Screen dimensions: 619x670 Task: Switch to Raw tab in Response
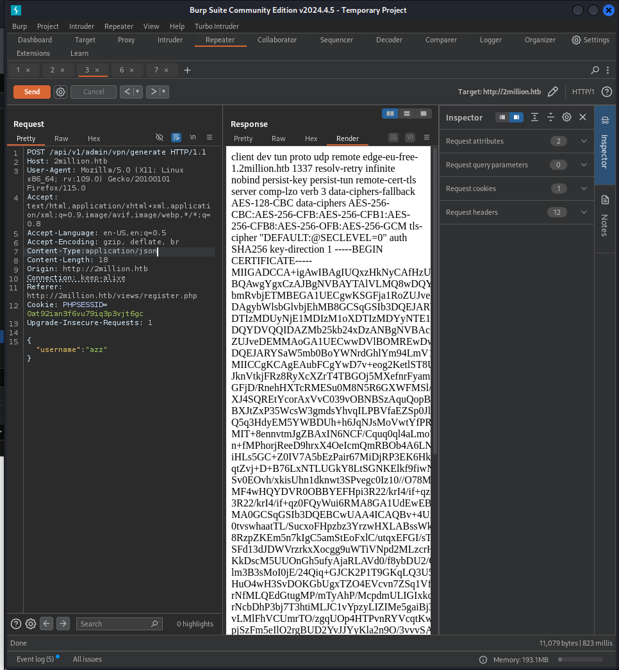tap(279, 138)
